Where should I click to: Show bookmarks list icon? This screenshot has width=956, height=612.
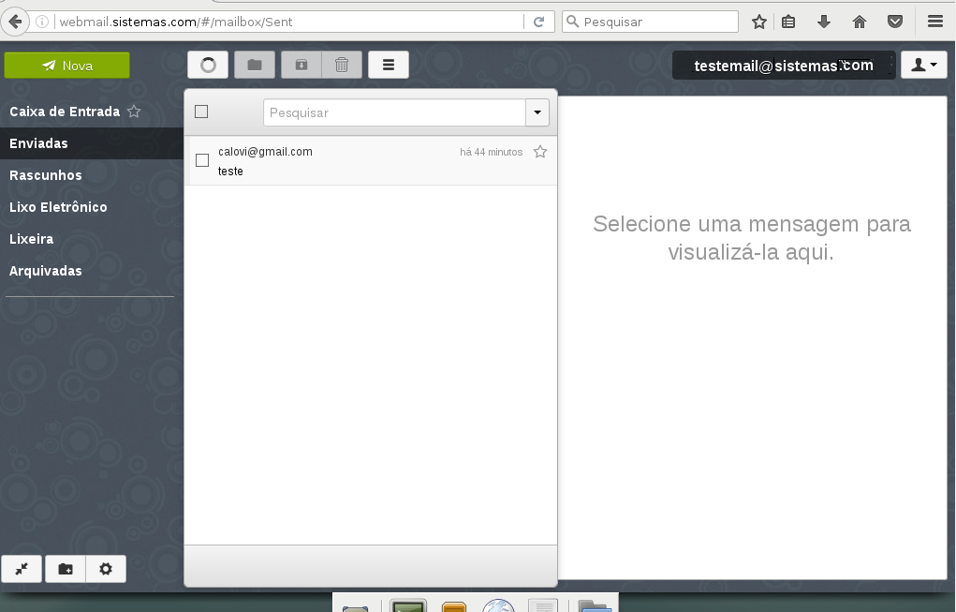[788, 22]
